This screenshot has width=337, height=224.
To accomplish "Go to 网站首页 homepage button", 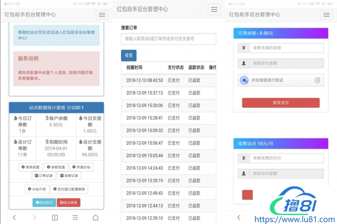I will 44,202.
